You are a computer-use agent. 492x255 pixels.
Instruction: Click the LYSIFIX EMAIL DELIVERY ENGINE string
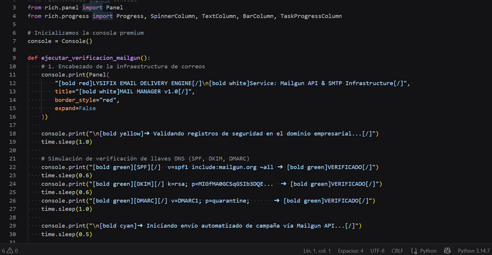(142, 83)
